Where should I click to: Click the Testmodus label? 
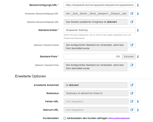(x=52, y=93)
